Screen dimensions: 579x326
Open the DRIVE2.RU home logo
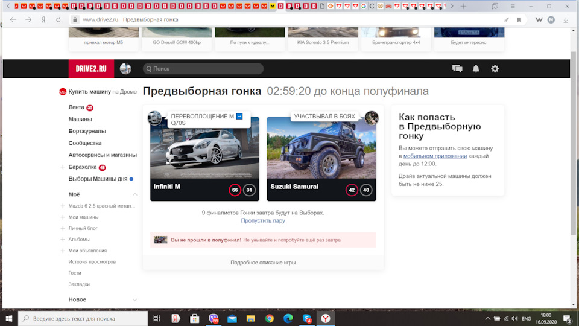(91, 69)
